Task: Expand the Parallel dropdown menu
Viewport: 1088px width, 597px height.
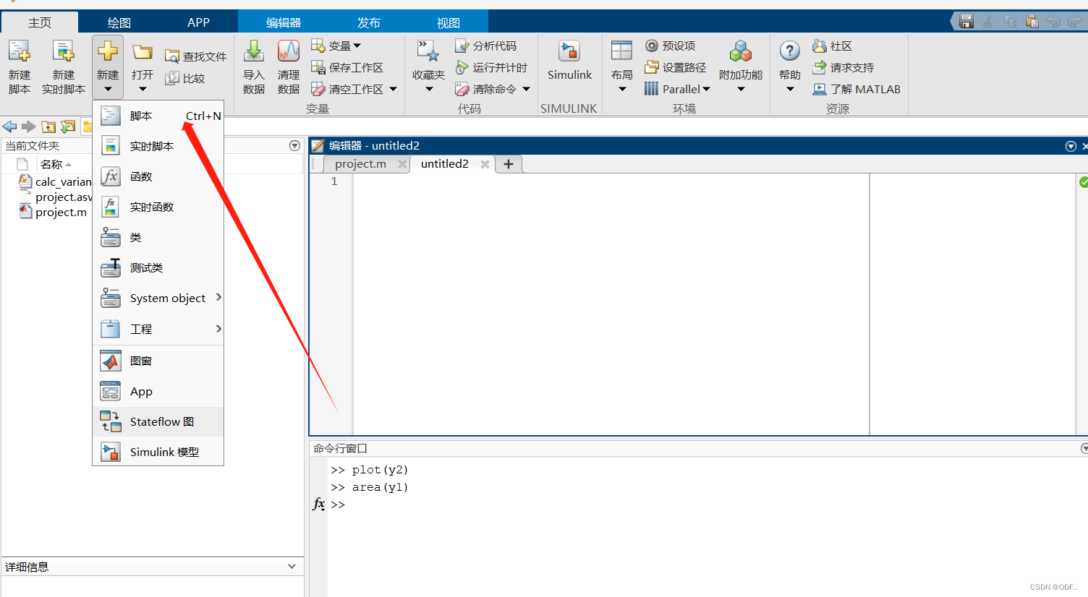Action: (x=706, y=89)
